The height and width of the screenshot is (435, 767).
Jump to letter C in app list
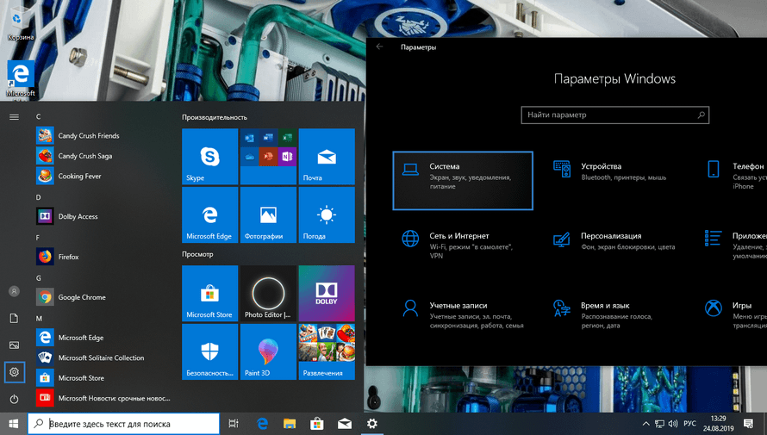point(38,116)
